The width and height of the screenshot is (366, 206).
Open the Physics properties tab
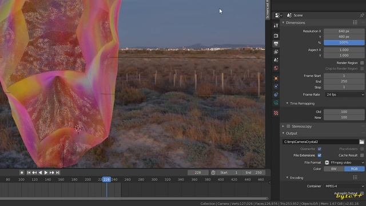pos(276,86)
